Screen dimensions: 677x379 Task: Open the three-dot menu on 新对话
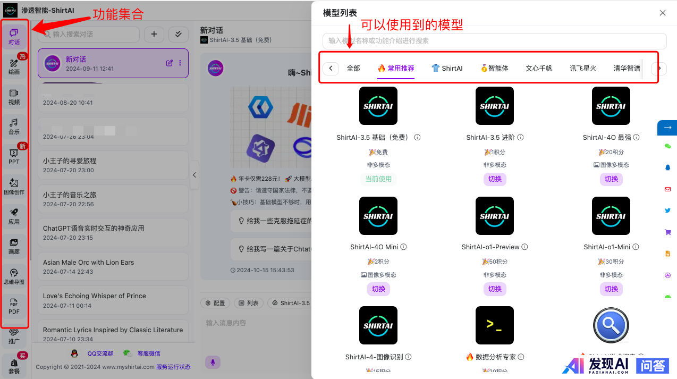coord(180,63)
